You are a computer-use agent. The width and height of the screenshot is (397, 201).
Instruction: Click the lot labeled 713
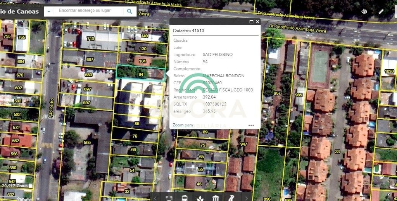(x=90, y=39)
